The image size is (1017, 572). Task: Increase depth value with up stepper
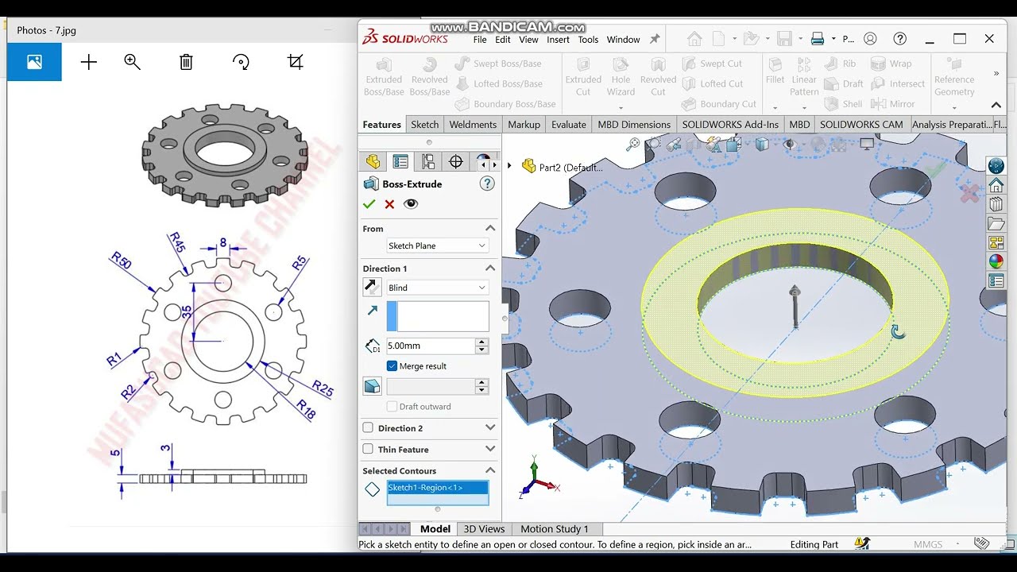point(481,342)
